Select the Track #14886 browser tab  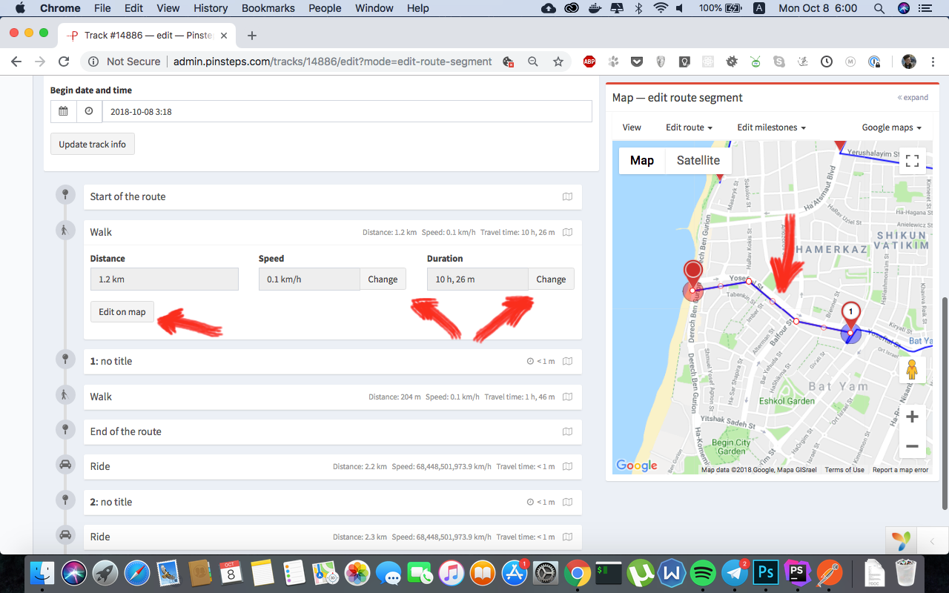147,36
